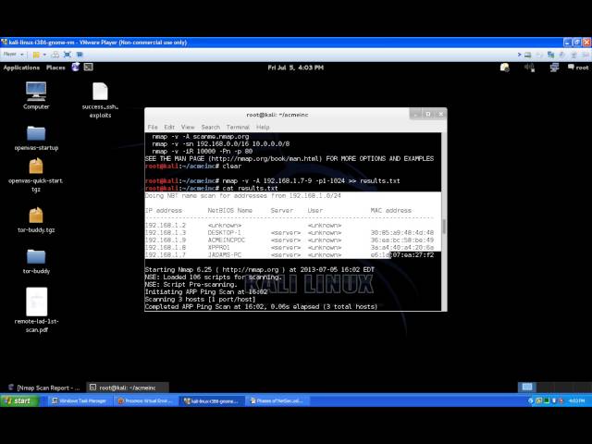Open the Applications menu

pyautogui.click(x=21, y=68)
